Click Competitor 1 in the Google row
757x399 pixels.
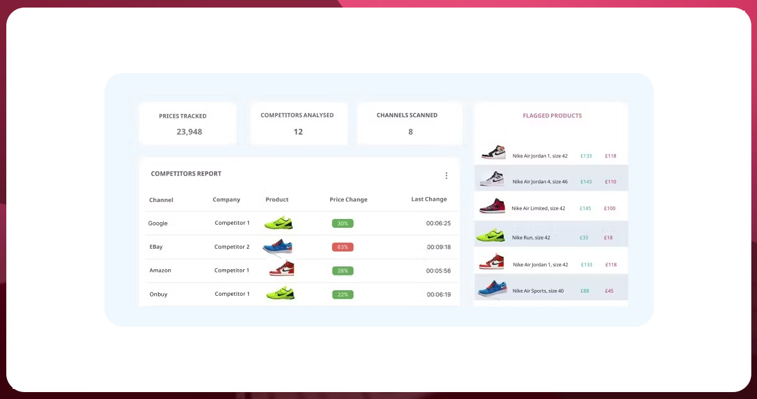[x=232, y=223]
